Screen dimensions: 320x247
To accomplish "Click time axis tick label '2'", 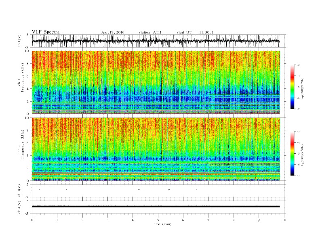I will [82, 220].
